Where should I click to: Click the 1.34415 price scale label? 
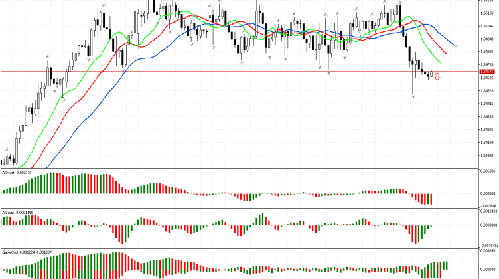pyautogui.click(x=487, y=104)
